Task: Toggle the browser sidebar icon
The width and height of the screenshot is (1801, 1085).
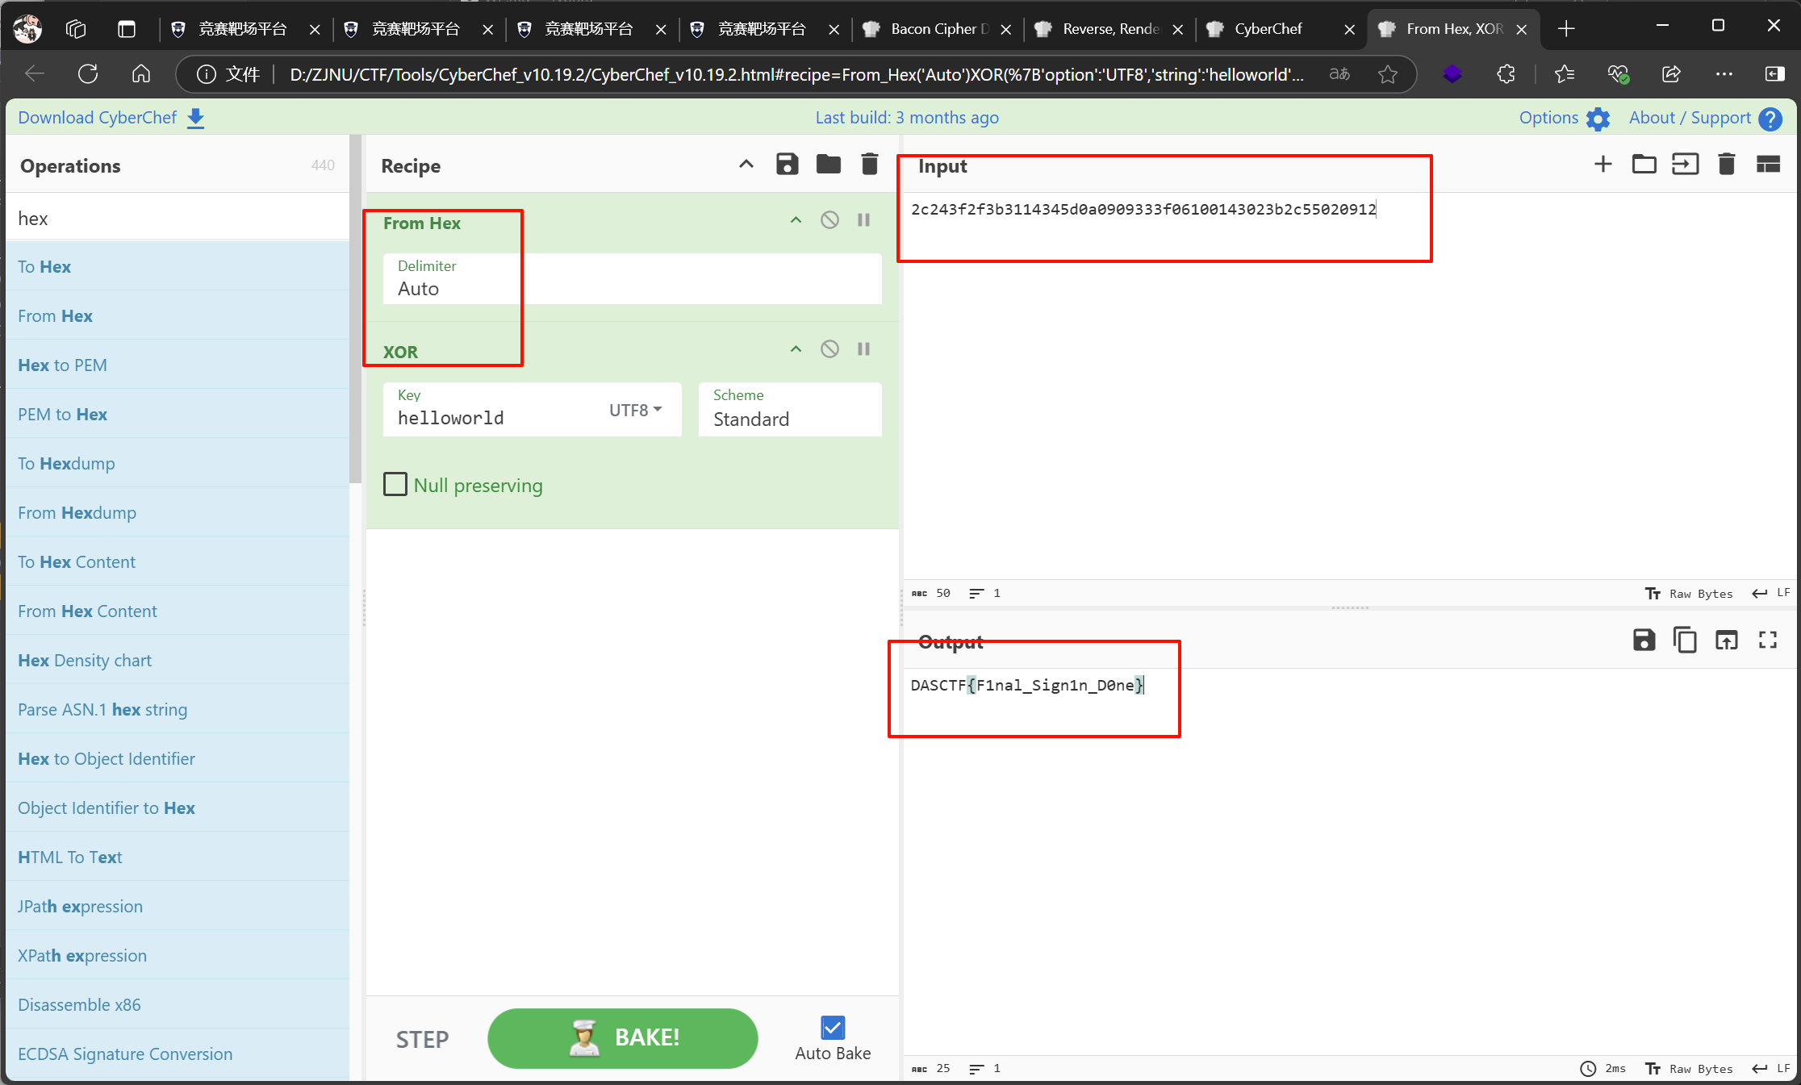Action: click(x=1774, y=74)
